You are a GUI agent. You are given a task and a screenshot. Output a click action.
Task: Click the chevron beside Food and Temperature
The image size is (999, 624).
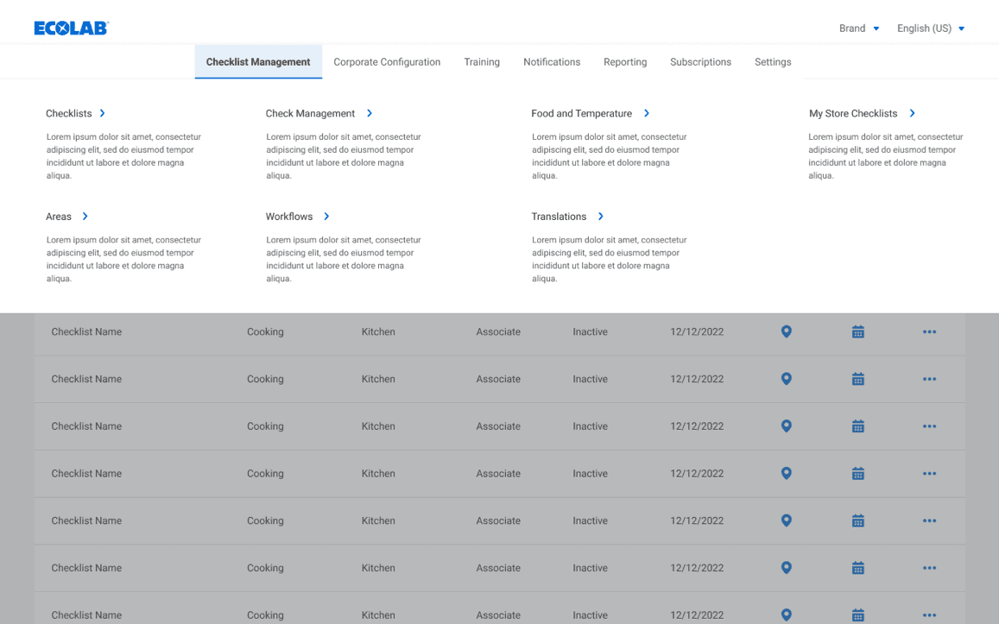(646, 113)
